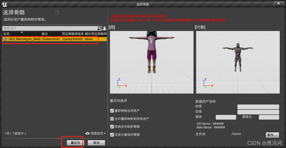This screenshot has width=286, height=148.
Task: Click the 取消 button
Action: tap(96, 143)
